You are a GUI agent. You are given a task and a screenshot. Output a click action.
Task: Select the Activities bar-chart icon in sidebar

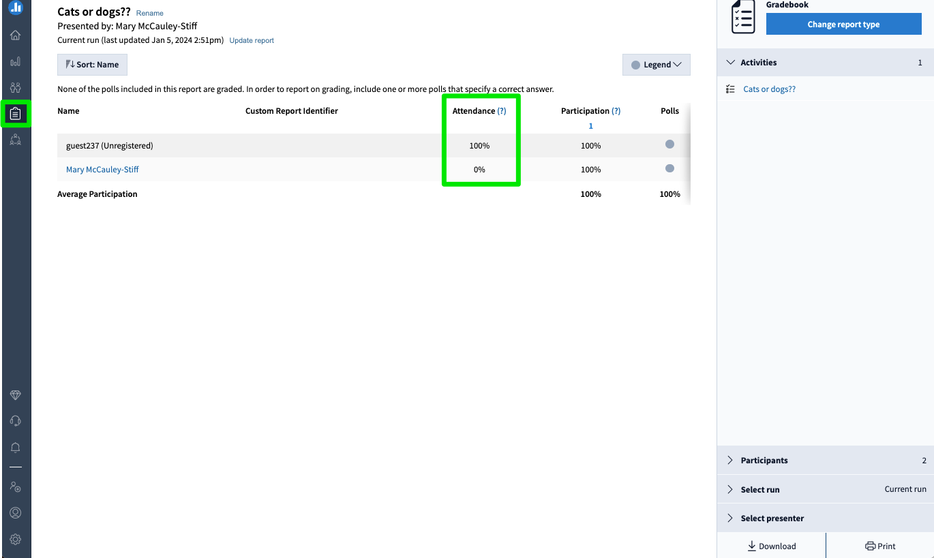click(15, 61)
